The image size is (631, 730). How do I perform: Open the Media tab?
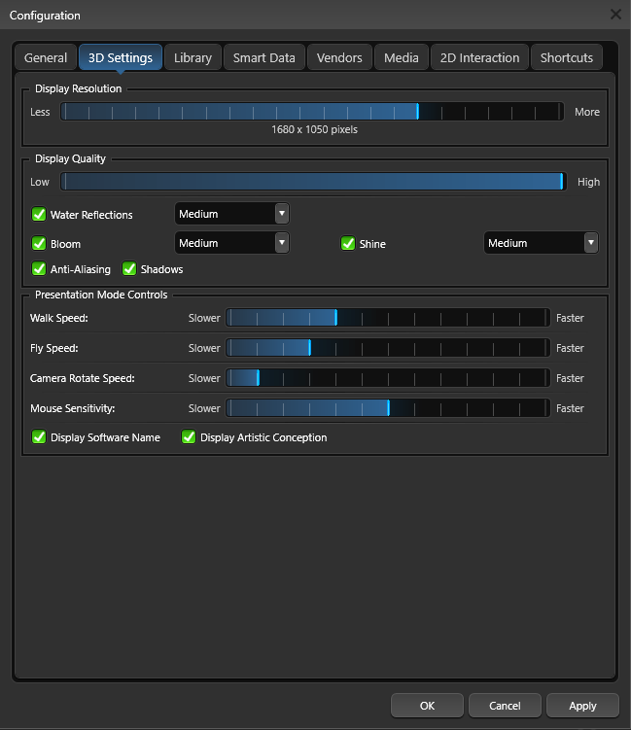401,57
